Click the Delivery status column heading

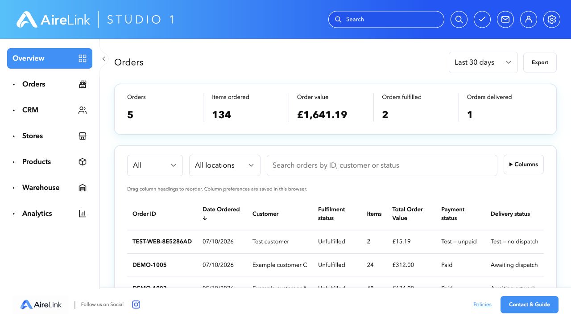[510, 214]
